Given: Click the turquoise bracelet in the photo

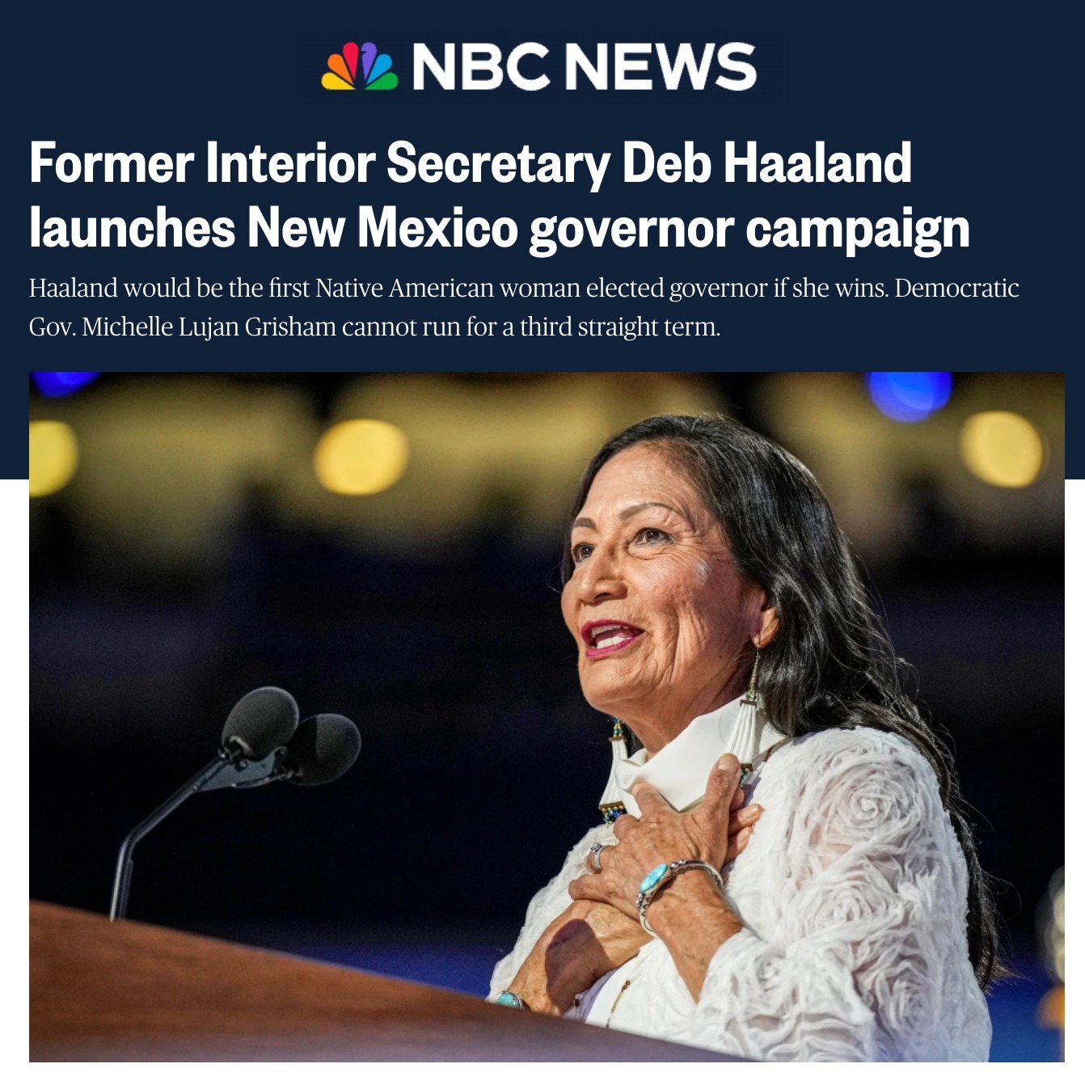Looking at the screenshot, I should (665, 887).
